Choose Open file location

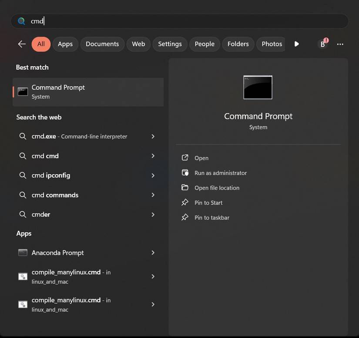click(x=217, y=188)
